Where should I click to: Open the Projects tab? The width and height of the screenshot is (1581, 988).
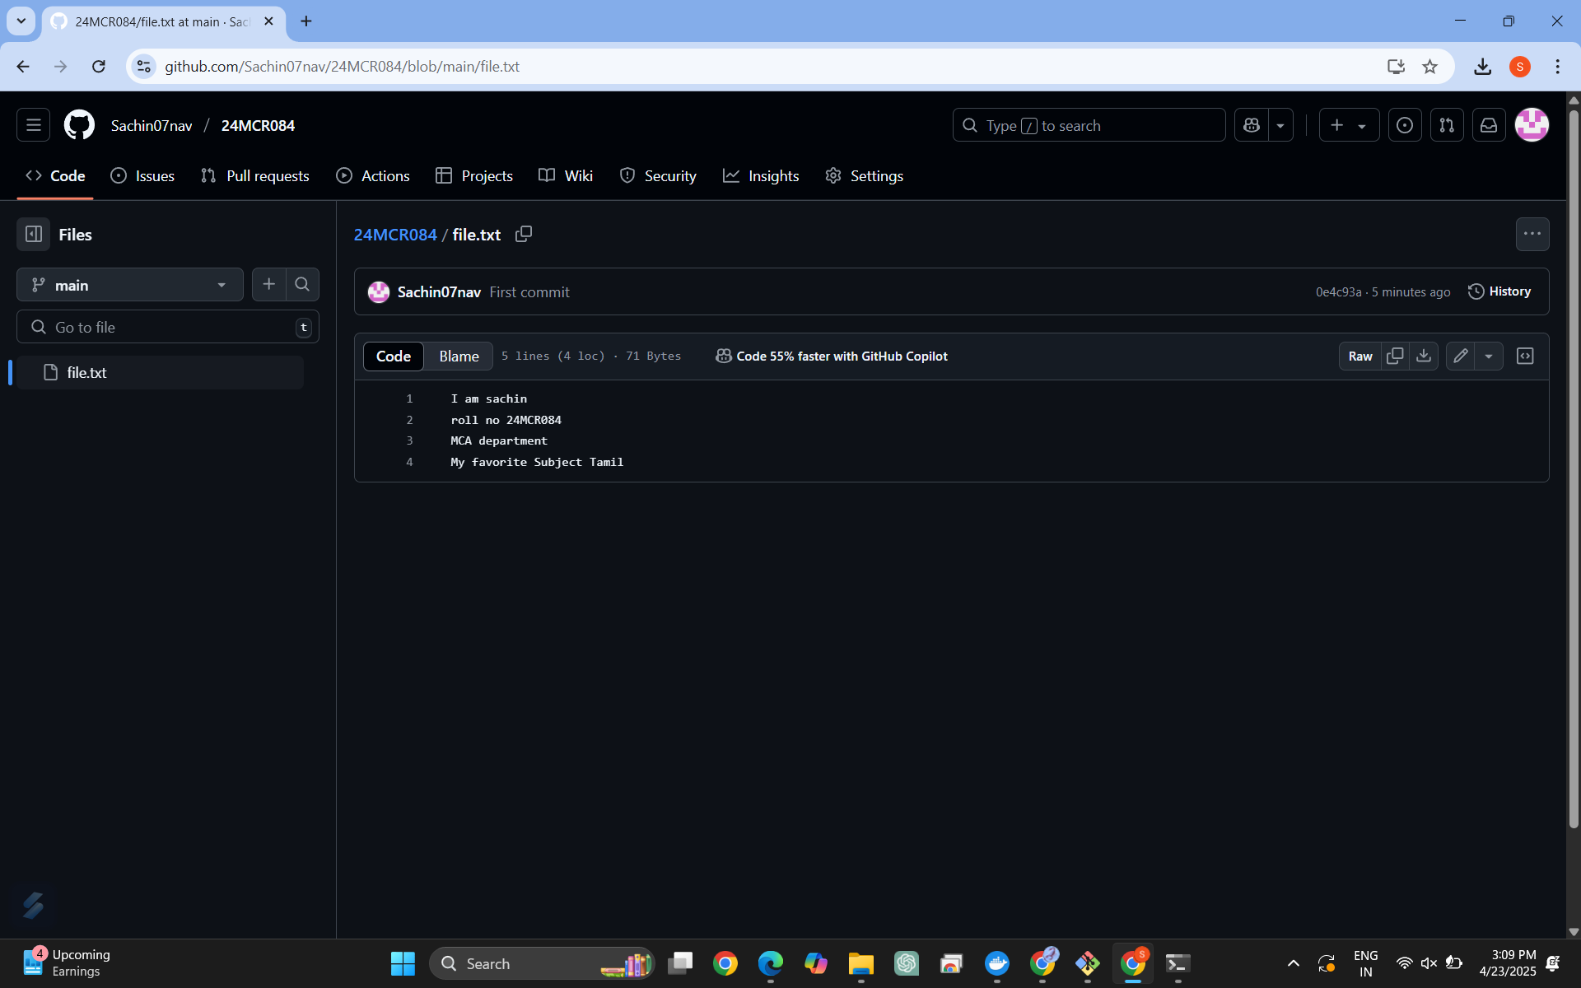tap(474, 175)
